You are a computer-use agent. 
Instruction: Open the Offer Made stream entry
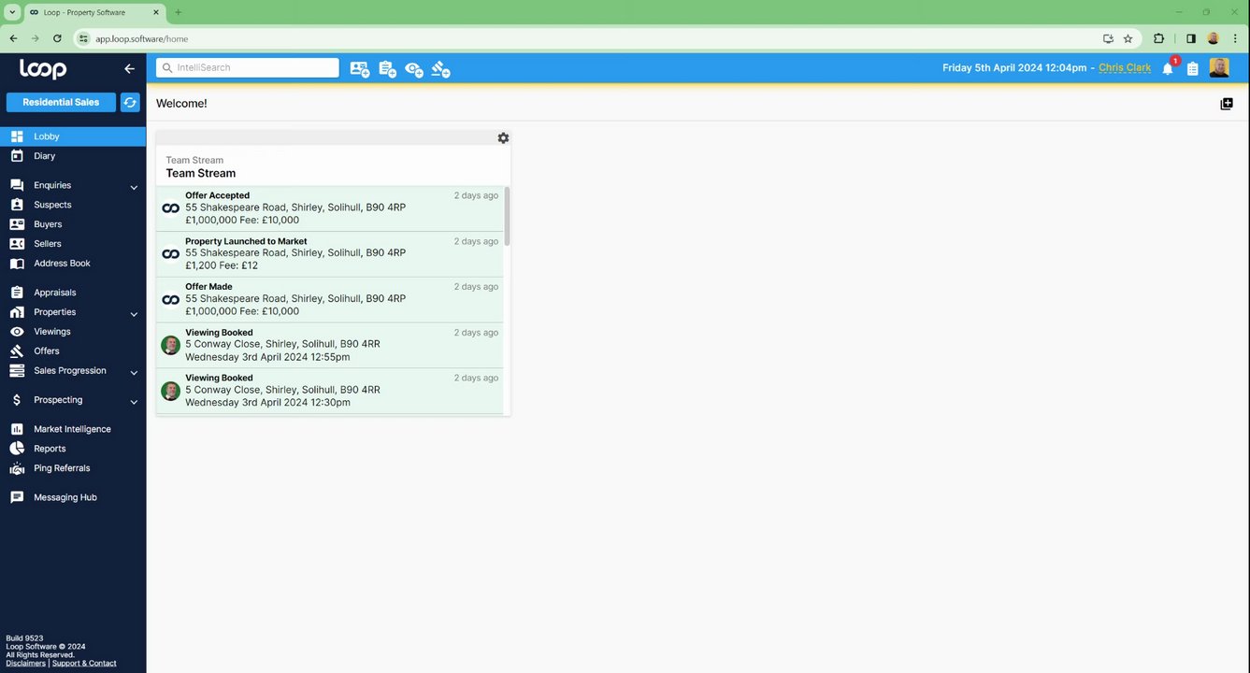coord(330,300)
